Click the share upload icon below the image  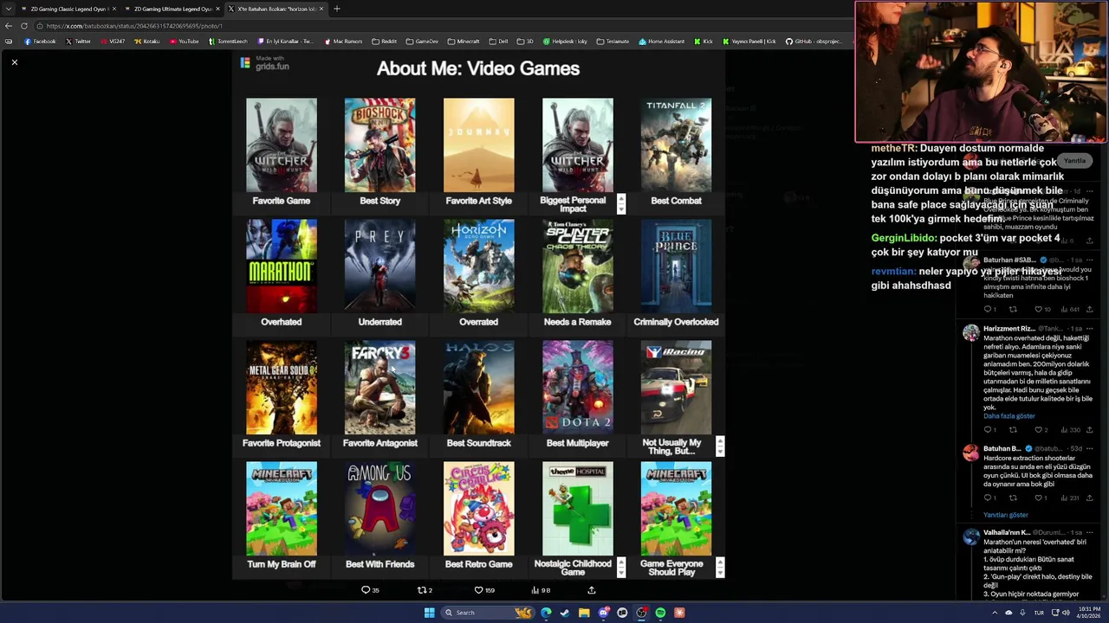click(x=592, y=590)
